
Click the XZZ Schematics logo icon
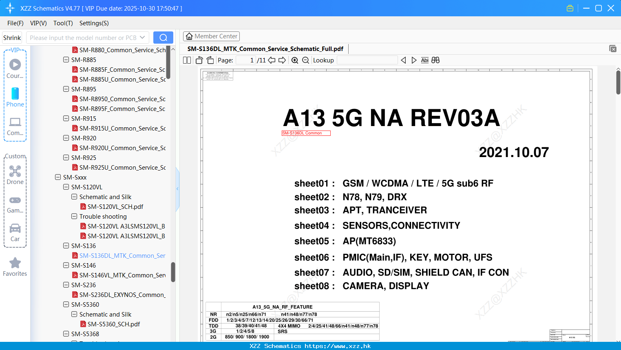[x=10, y=8]
